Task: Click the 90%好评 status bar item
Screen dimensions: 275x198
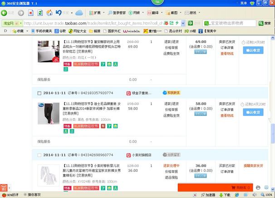Action: 10,195
